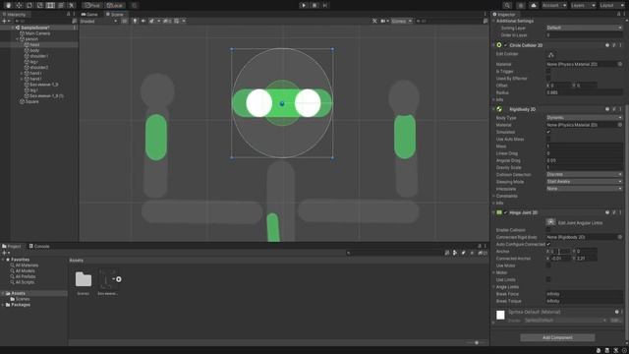Open the Layers dropdown
This screenshot has width=629, height=354.
click(583, 5)
